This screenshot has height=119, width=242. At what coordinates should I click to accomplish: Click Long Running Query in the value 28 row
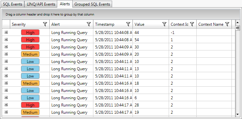click(69, 105)
